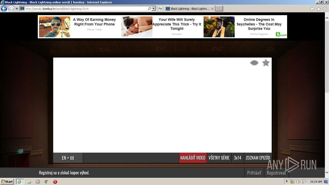Click the Online Degrees advertiser text
The width and height of the screenshot is (329, 185).
259,34
